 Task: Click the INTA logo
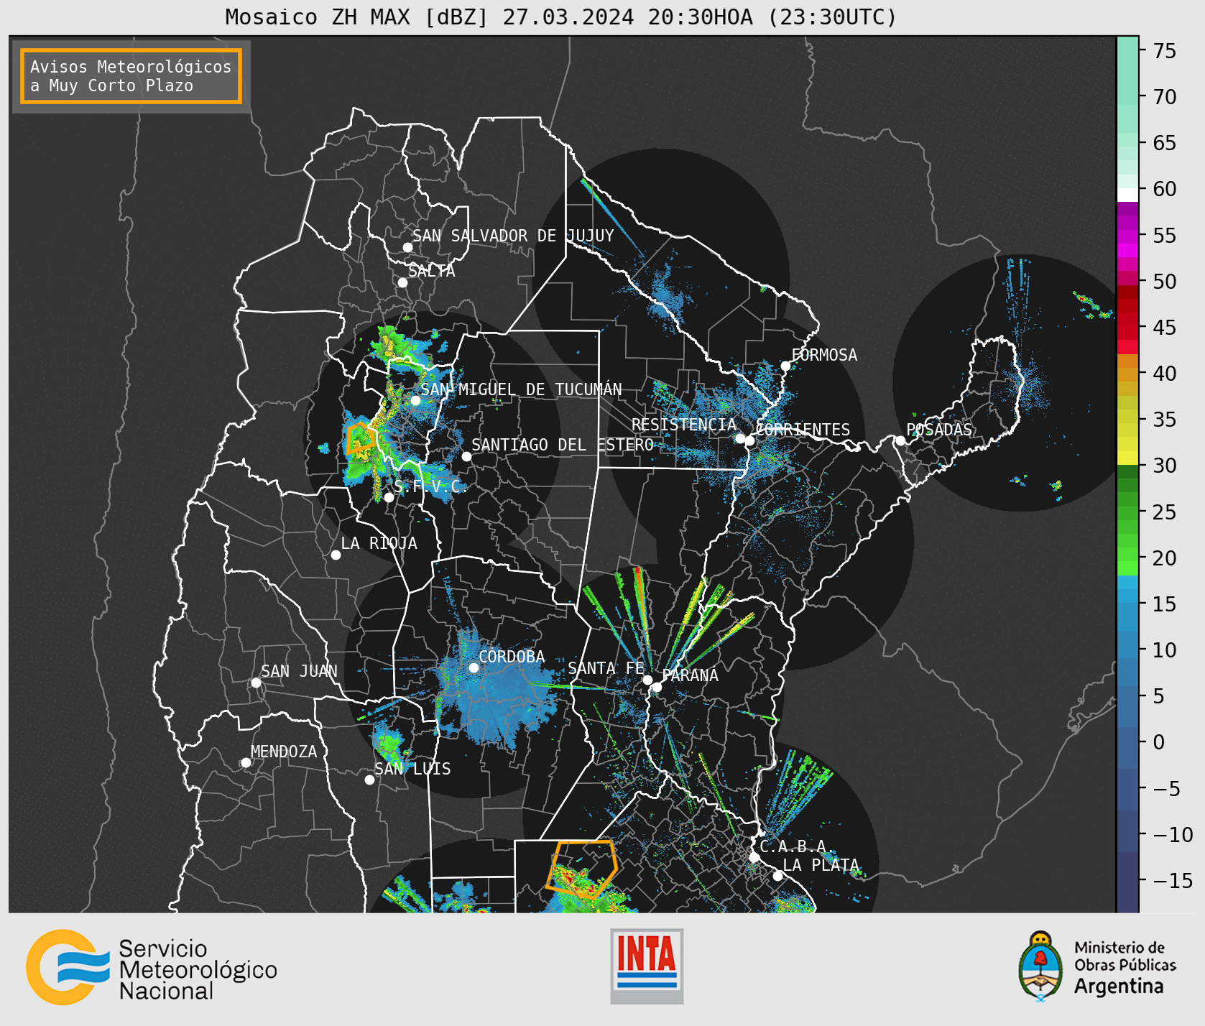[647, 966]
